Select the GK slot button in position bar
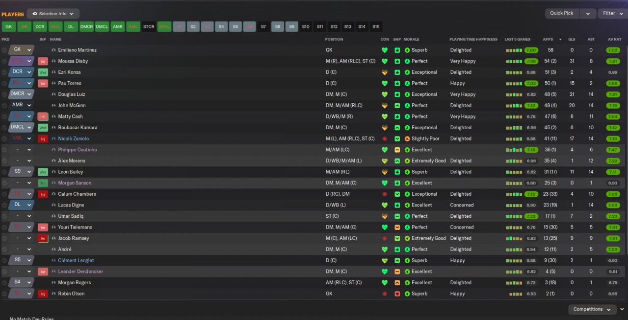The image size is (628, 320). tap(8, 26)
